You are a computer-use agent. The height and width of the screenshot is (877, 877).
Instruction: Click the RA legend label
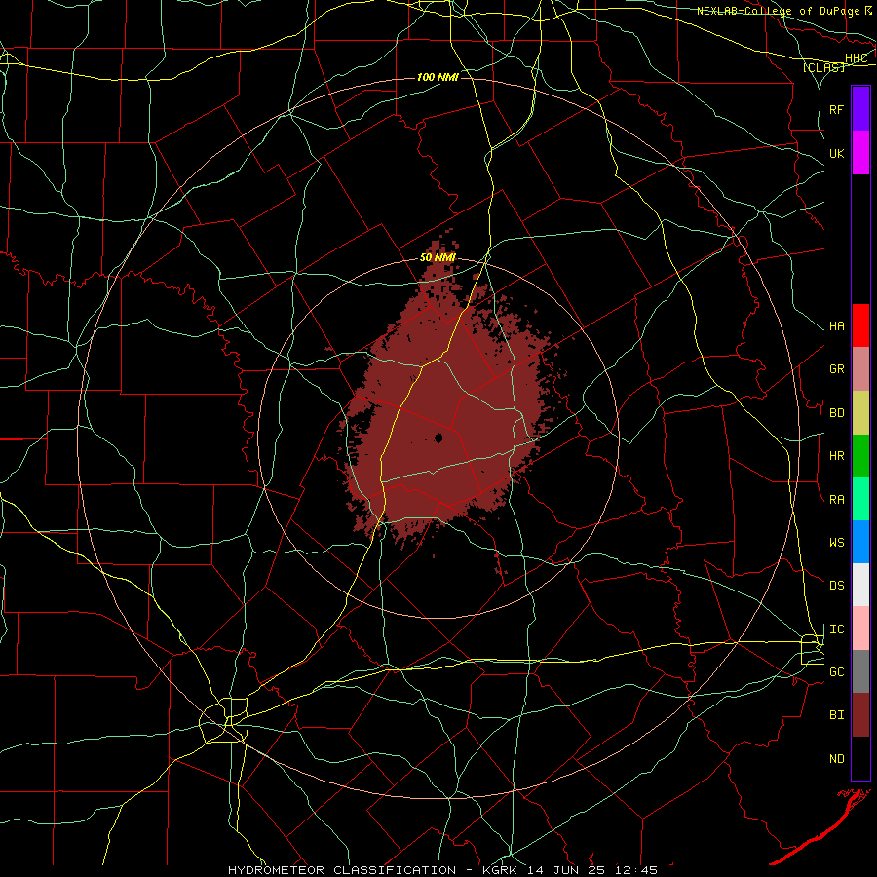pos(836,500)
